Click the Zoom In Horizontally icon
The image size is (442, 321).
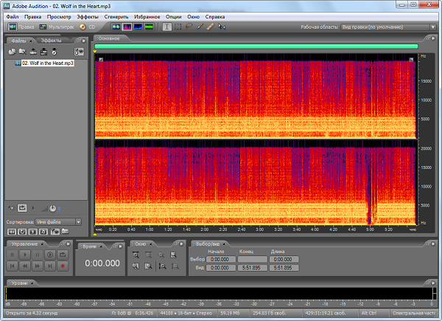coord(136,254)
